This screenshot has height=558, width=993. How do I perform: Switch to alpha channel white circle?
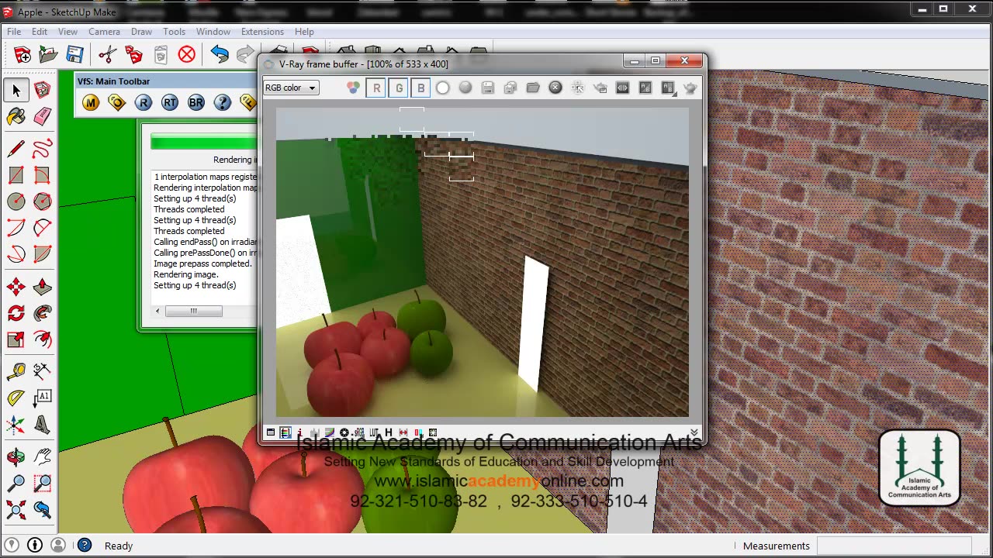443,88
